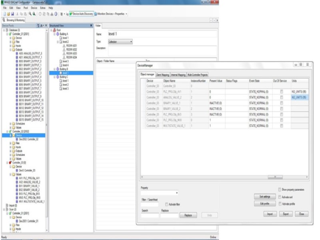This screenshot has height=240, width=320.
Task: Enable Show property parameters checkbox
Action: coord(280,190)
